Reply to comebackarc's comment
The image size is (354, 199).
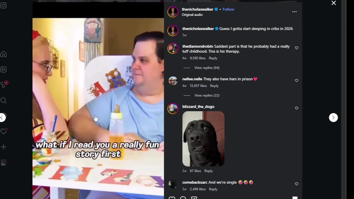(213, 189)
